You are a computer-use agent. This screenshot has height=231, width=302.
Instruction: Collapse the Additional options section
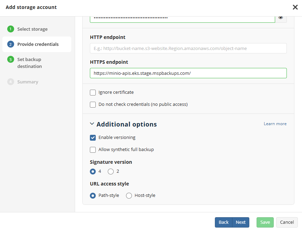[92, 124]
